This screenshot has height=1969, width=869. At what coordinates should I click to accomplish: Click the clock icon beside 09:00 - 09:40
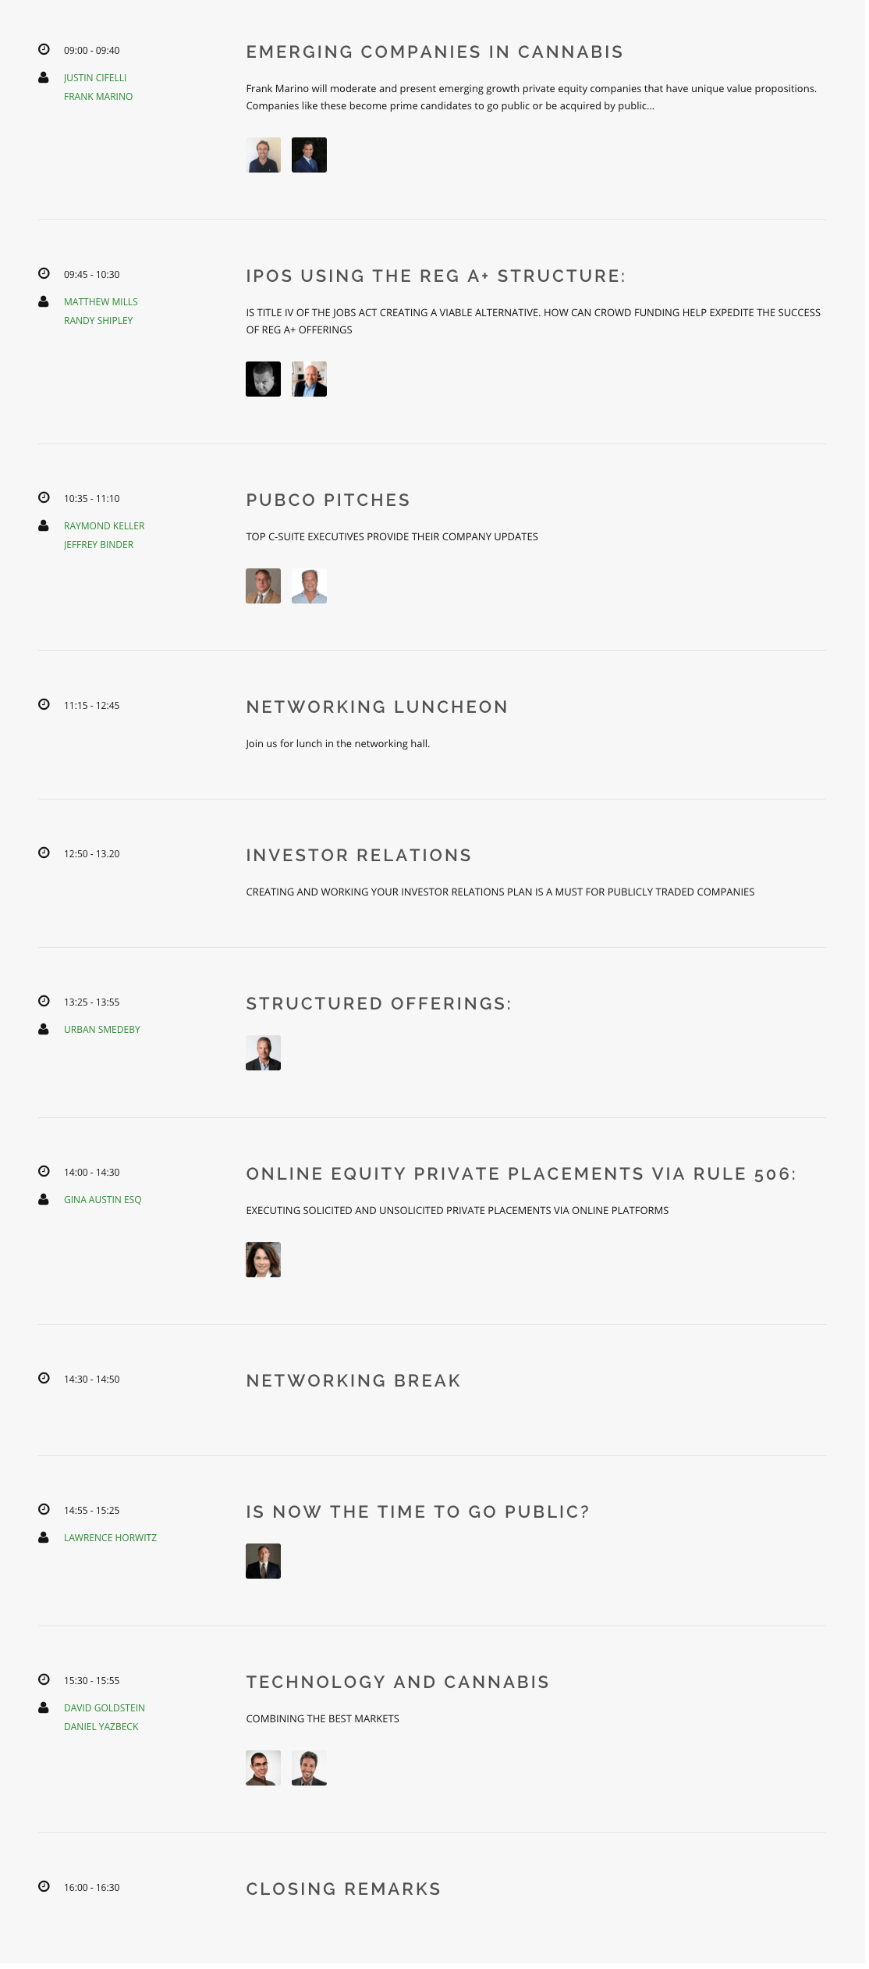point(44,50)
